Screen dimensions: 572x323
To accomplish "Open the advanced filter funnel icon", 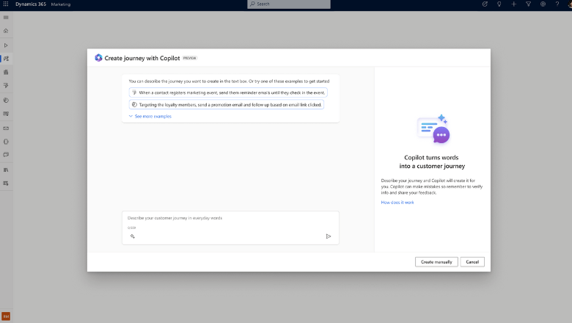I will pos(528,4).
